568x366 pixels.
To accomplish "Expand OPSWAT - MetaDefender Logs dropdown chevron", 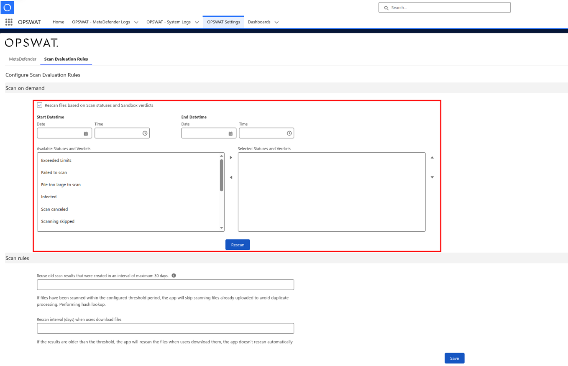I will pos(136,22).
